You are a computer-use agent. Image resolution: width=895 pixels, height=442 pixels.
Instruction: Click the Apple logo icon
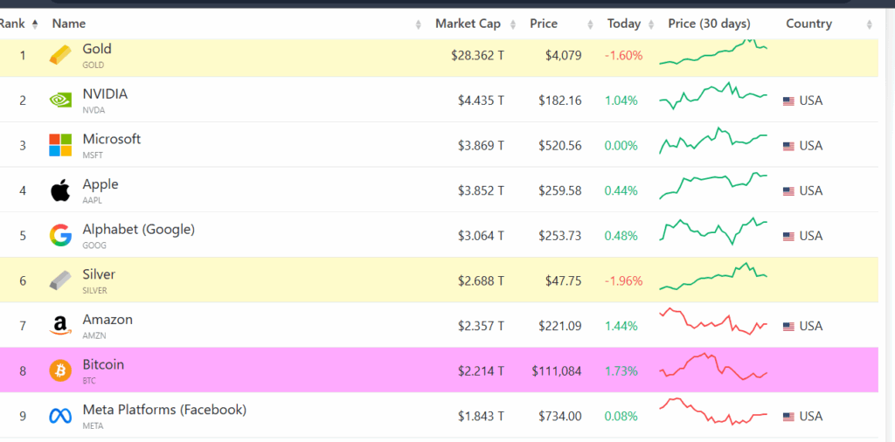tap(60, 190)
